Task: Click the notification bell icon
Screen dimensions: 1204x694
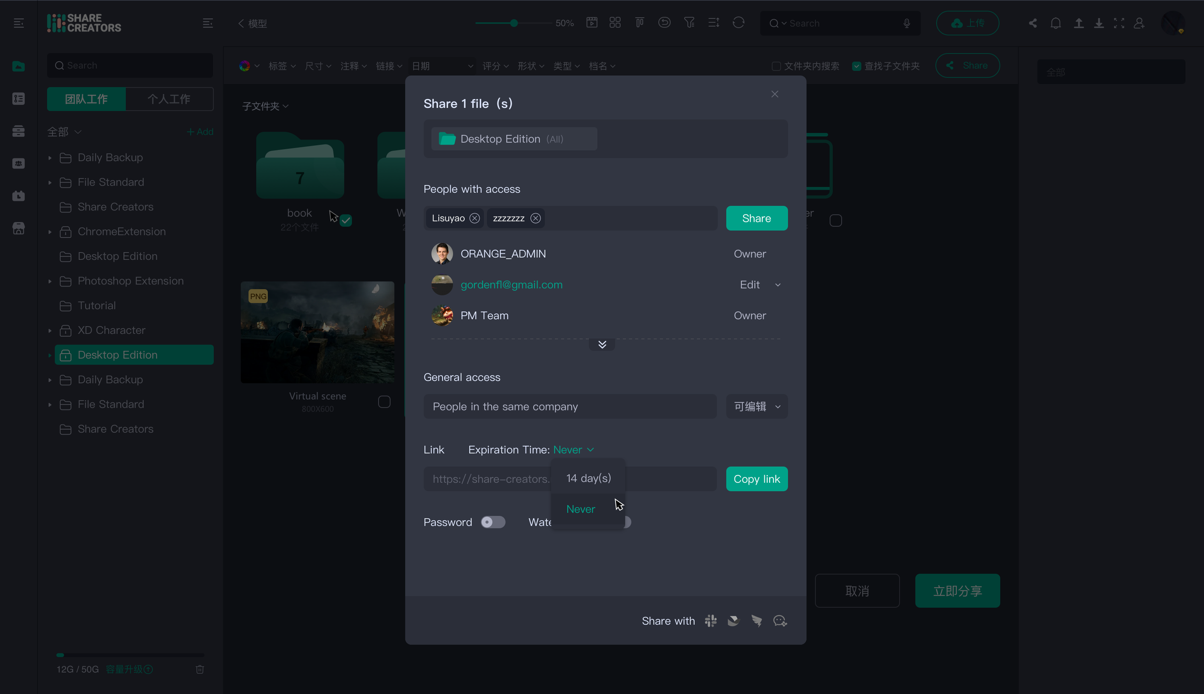Action: click(1056, 23)
